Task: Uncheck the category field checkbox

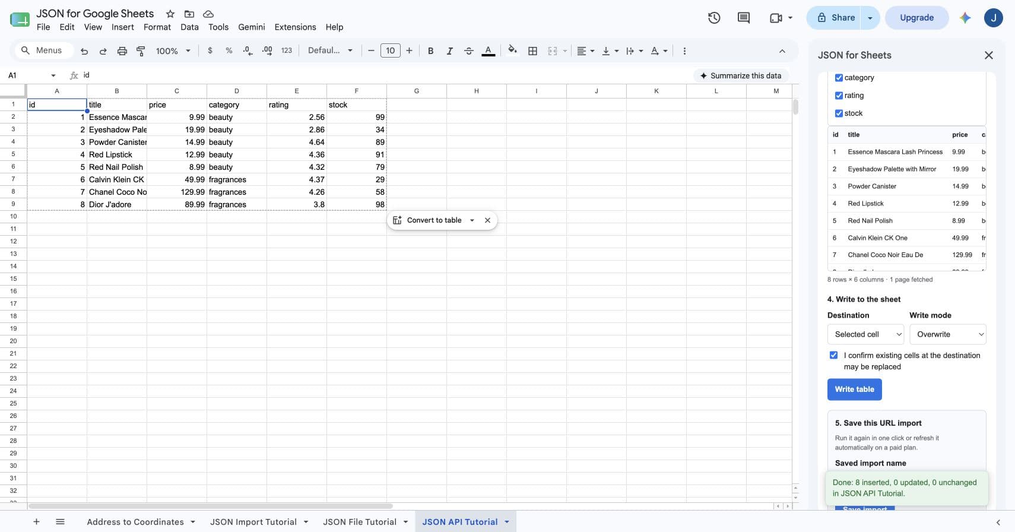Action: [x=839, y=78]
